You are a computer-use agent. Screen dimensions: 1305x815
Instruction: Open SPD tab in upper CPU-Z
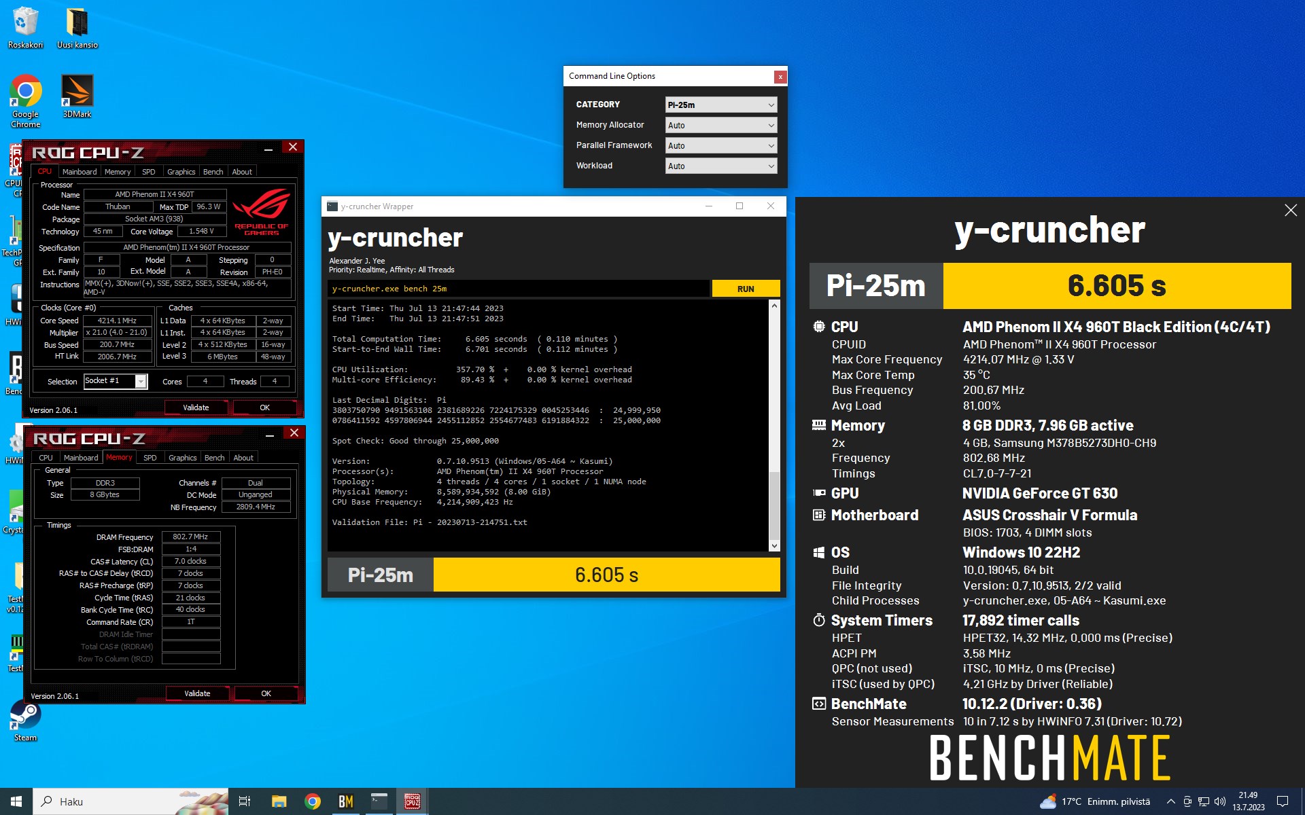point(149,172)
